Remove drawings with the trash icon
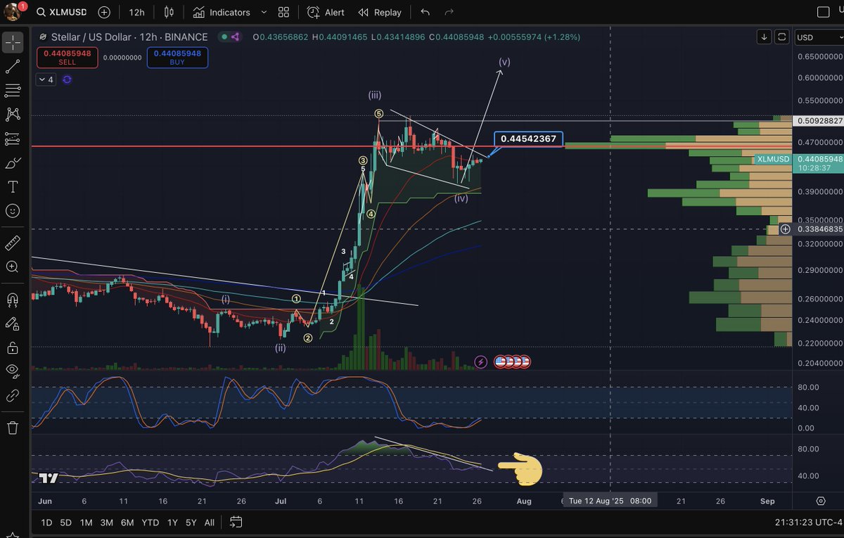The height and width of the screenshot is (538, 844). point(13,427)
